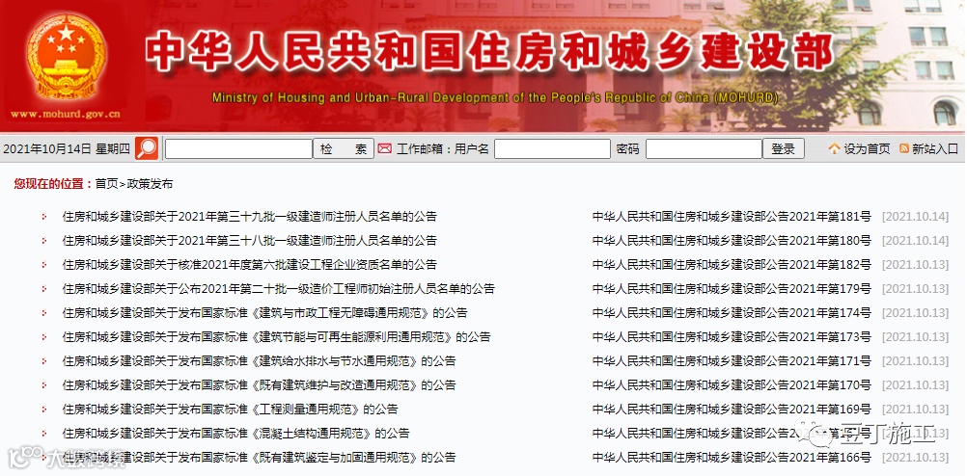Click the date [2021.10.13] on the 第173号 row
Image resolution: width=967 pixels, height=476 pixels.
[x=915, y=337]
